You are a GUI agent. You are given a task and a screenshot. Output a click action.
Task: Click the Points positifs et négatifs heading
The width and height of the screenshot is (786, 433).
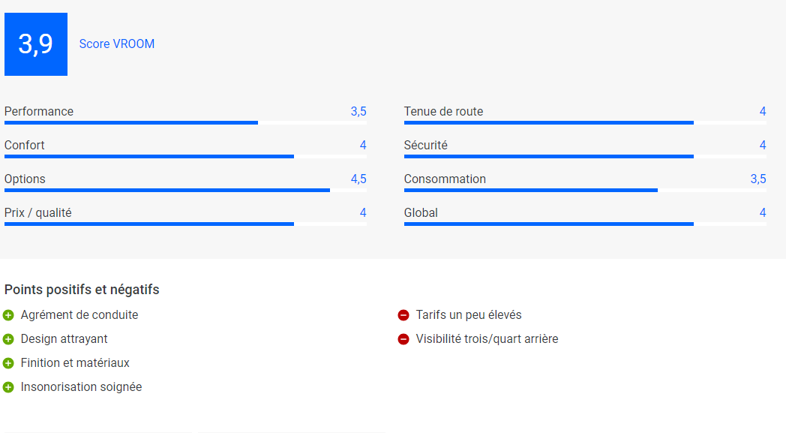click(82, 290)
